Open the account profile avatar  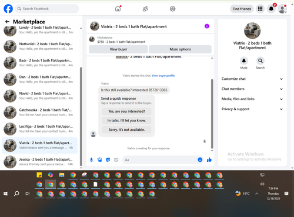[282, 9]
